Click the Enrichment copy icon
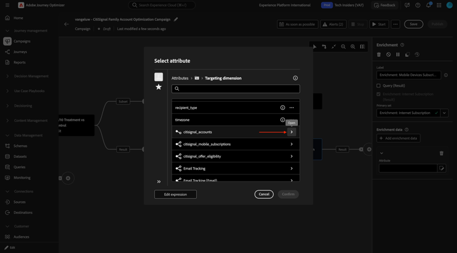Screen dimensions: 457x253 pyautogui.click(x=408, y=54)
